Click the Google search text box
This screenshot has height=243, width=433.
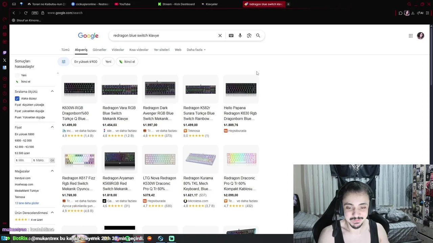[x=164, y=35]
